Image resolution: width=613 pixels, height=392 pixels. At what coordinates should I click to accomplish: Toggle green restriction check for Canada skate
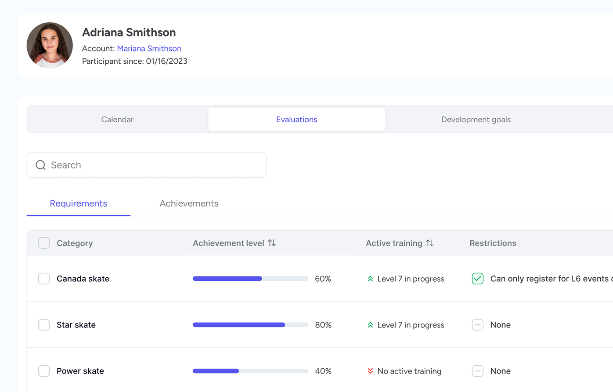coord(478,279)
